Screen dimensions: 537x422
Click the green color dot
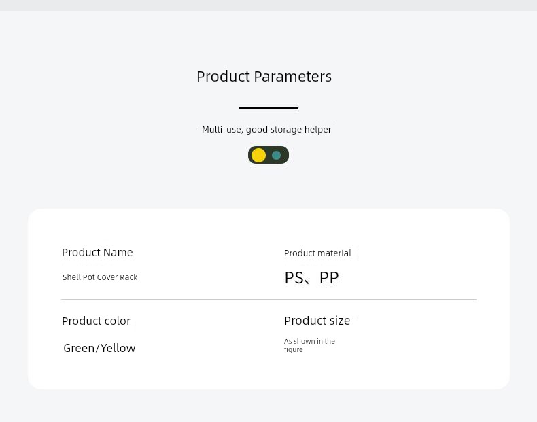pos(277,155)
